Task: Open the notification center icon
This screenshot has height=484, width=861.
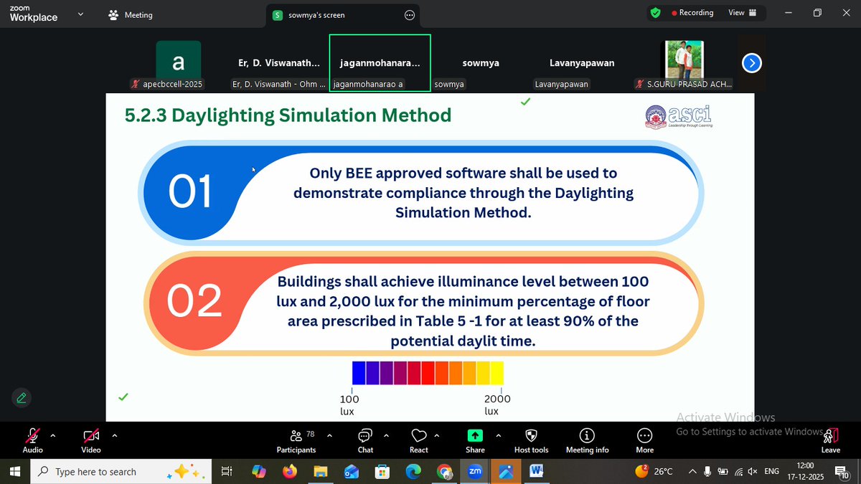Action: point(843,471)
